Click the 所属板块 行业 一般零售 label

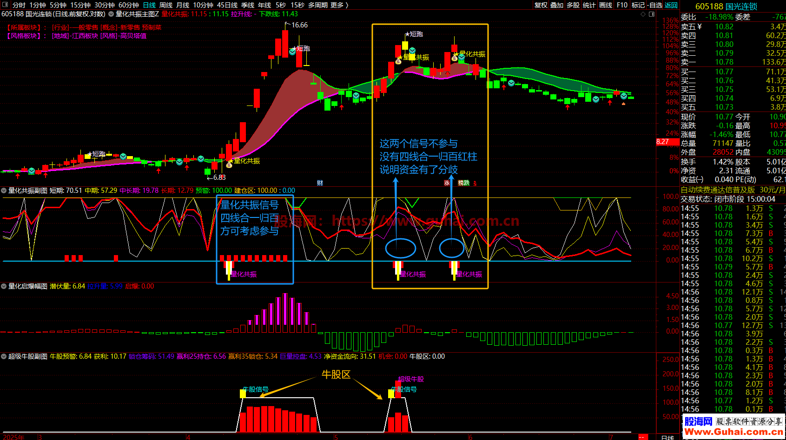coord(84,27)
